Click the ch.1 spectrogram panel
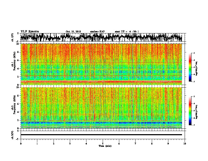This screenshot has width=208, height=161. pos(101,64)
